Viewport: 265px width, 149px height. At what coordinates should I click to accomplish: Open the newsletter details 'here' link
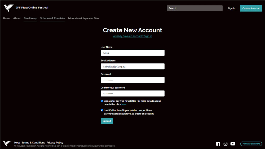(124, 104)
